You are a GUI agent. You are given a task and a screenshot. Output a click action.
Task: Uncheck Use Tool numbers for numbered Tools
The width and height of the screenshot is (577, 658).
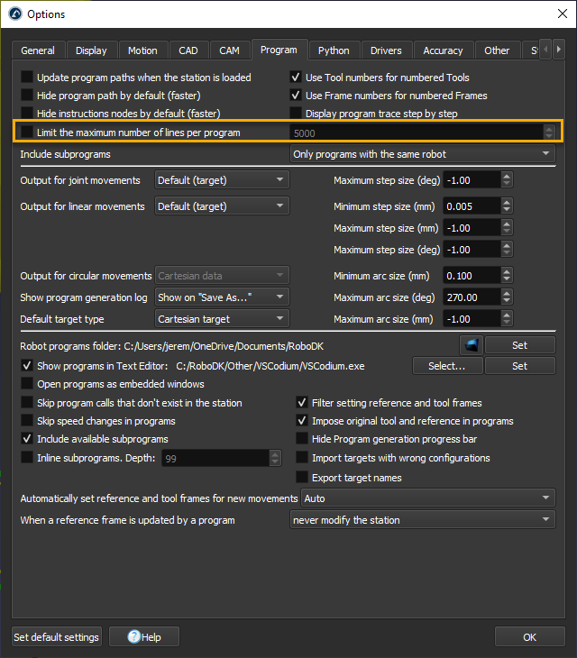click(x=296, y=78)
